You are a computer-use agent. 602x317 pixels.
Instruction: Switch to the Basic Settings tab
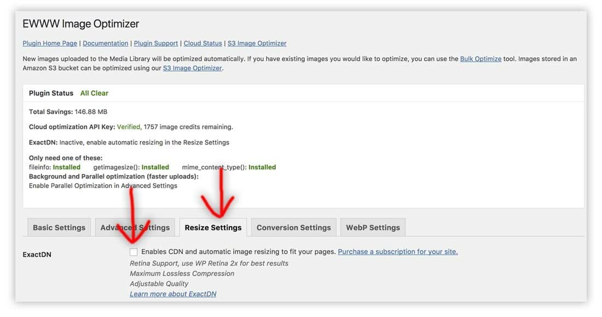click(x=59, y=227)
